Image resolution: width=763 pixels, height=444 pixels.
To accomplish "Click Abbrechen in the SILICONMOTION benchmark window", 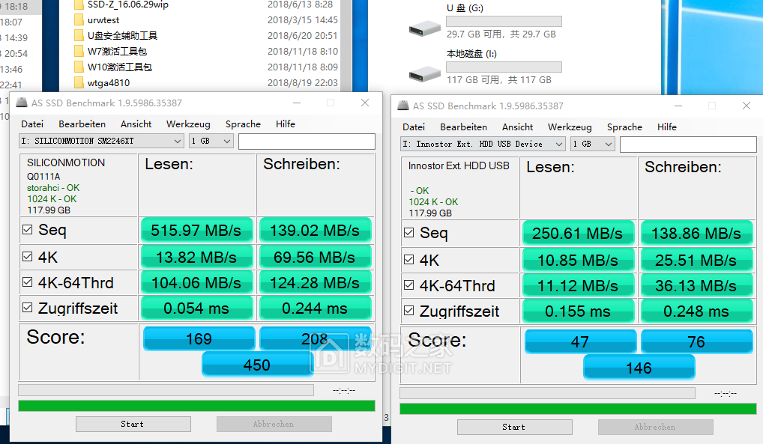I will (274, 424).
